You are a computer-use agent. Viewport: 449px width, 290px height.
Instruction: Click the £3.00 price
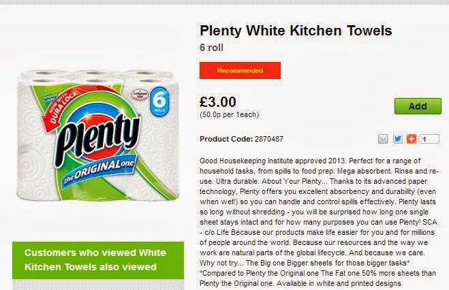218,103
